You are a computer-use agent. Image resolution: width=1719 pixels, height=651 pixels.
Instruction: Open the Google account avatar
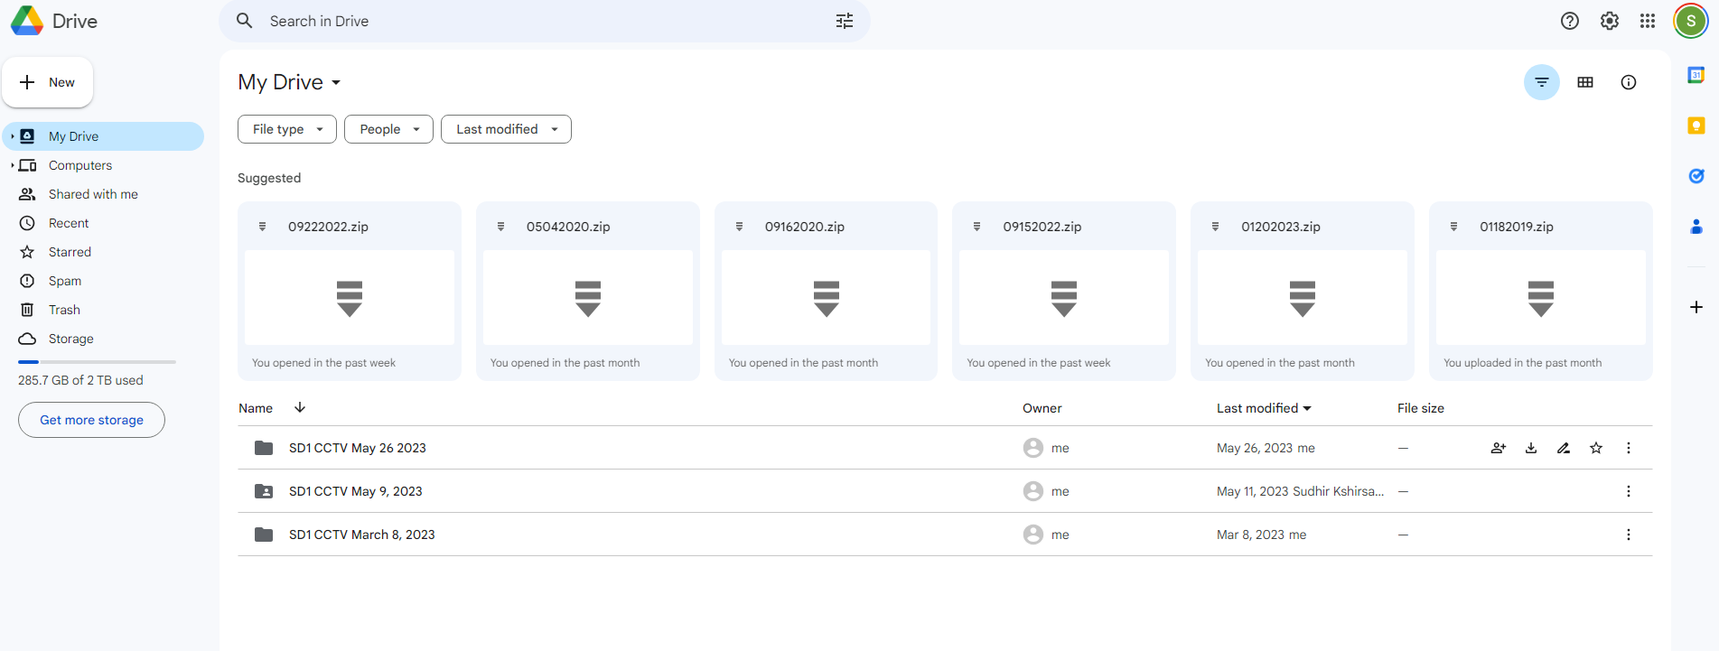pyautogui.click(x=1690, y=21)
